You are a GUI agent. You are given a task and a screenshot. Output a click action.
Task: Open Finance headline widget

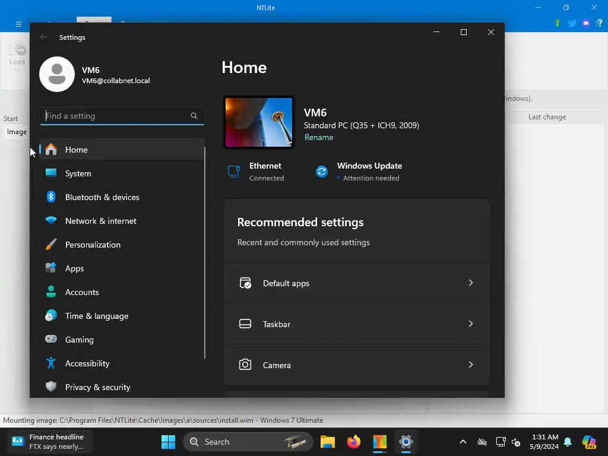click(x=50, y=442)
